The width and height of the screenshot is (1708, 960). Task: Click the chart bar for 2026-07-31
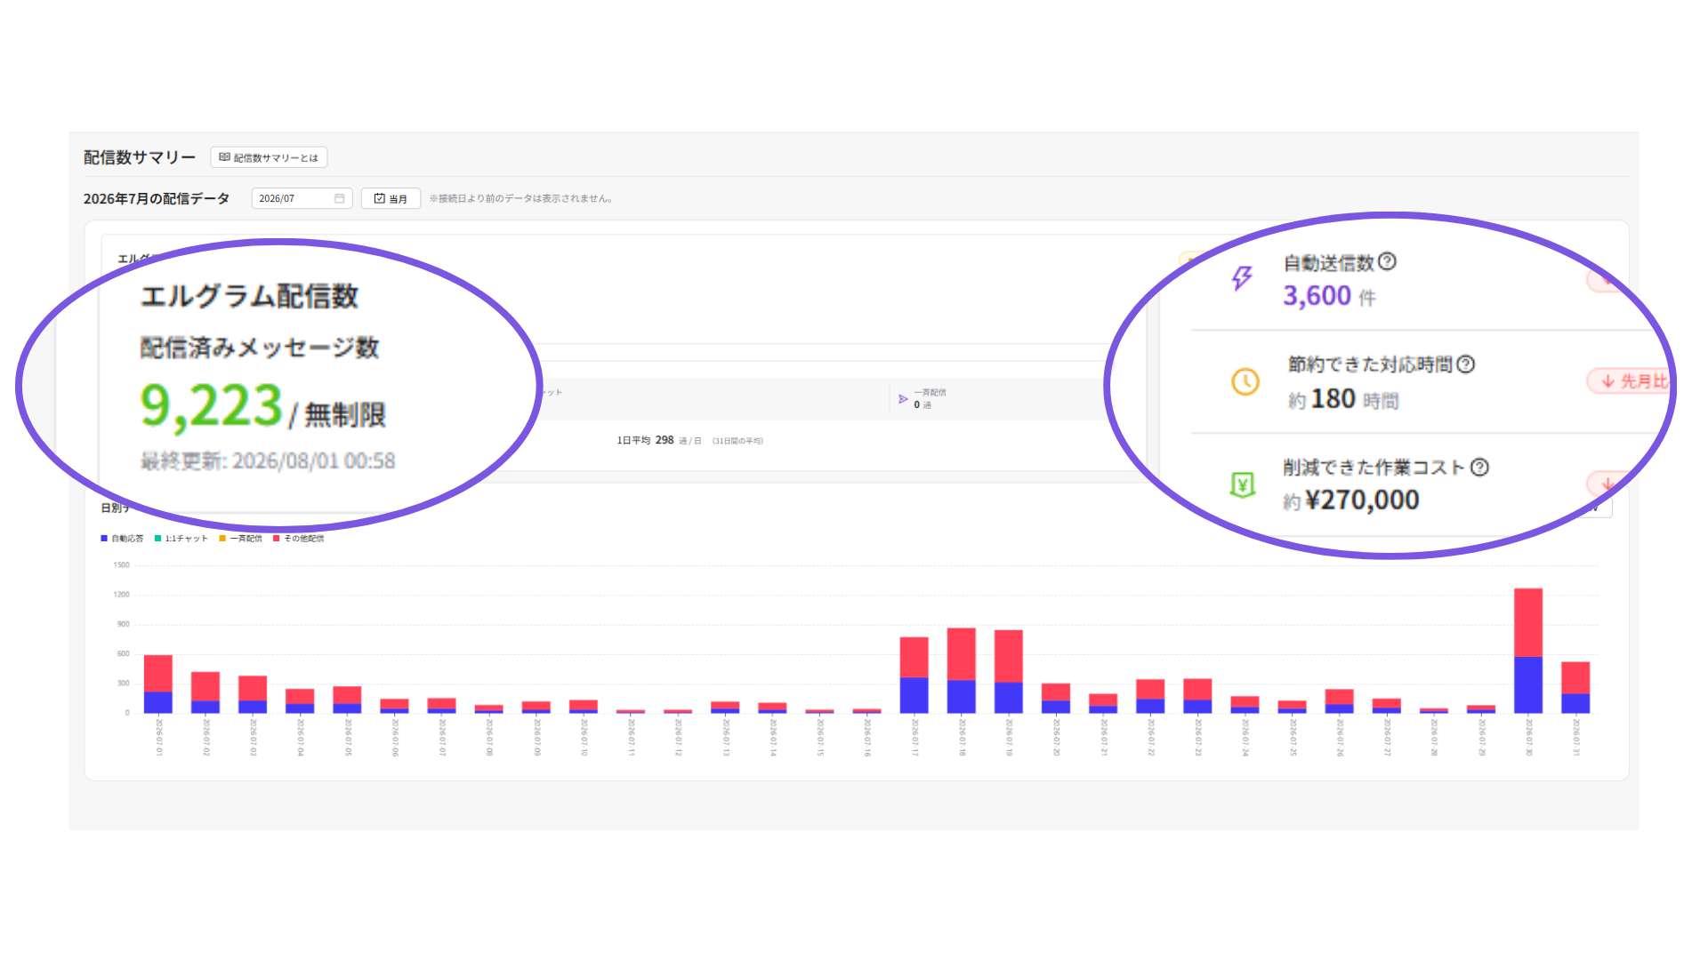point(1575,687)
